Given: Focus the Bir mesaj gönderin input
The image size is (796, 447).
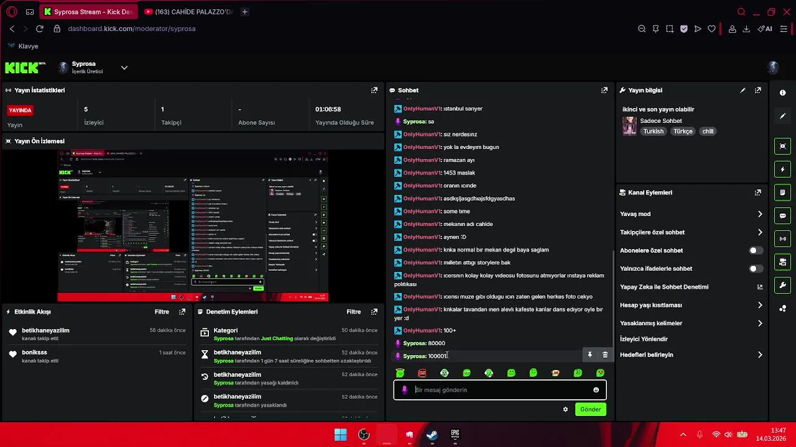Looking at the screenshot, I should [x=500, y=390].
